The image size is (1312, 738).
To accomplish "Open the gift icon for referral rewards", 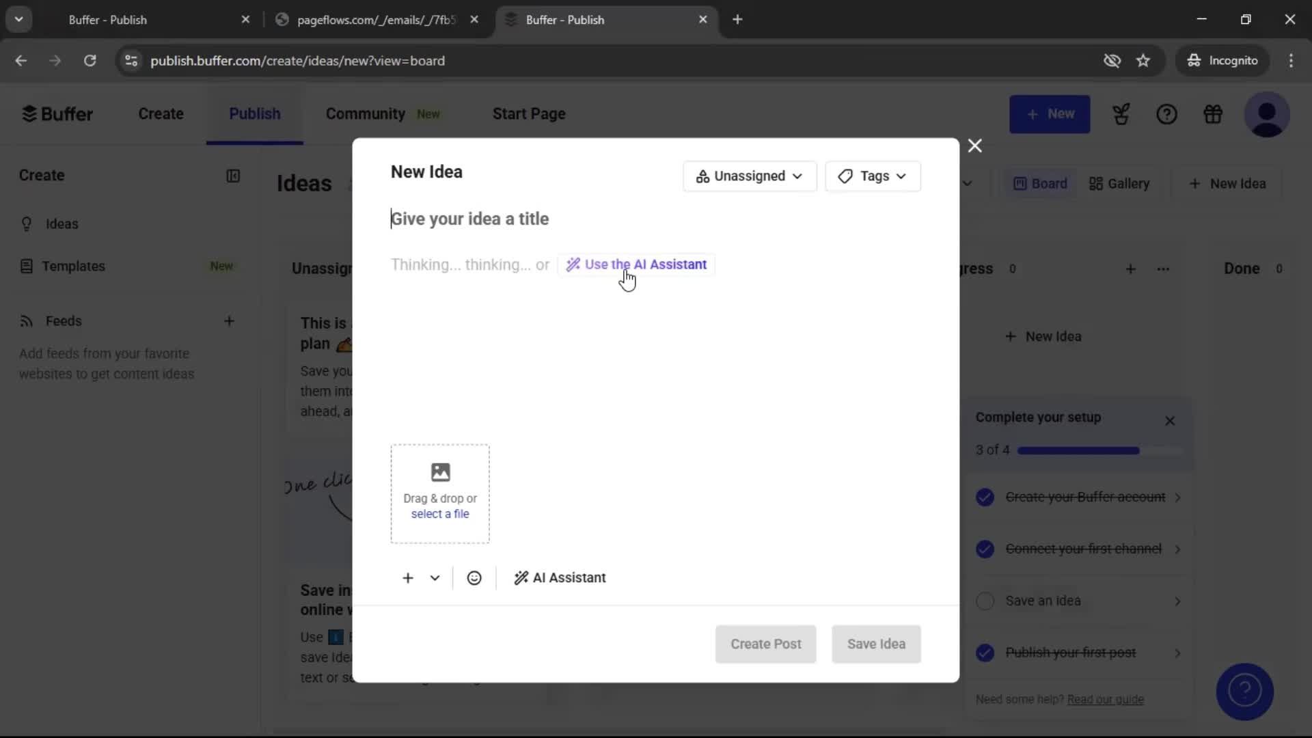I will click(x=1213, y=114).
